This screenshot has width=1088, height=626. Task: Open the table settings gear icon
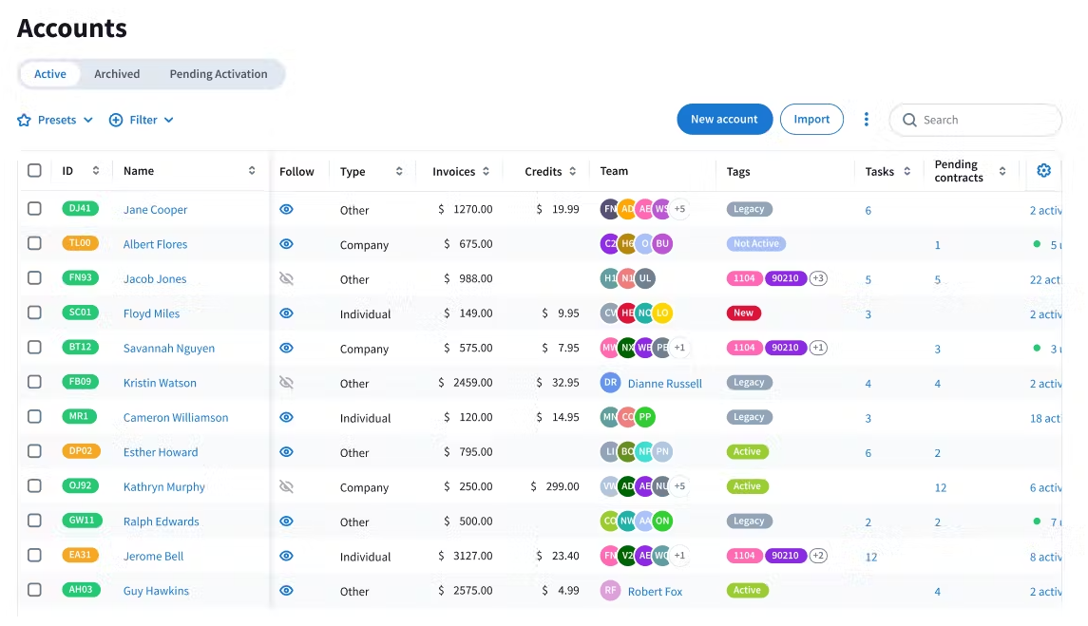click(x=1043, y=171)
